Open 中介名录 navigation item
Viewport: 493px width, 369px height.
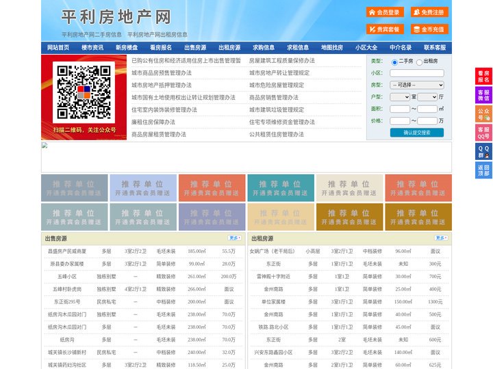tap(401, 48)
